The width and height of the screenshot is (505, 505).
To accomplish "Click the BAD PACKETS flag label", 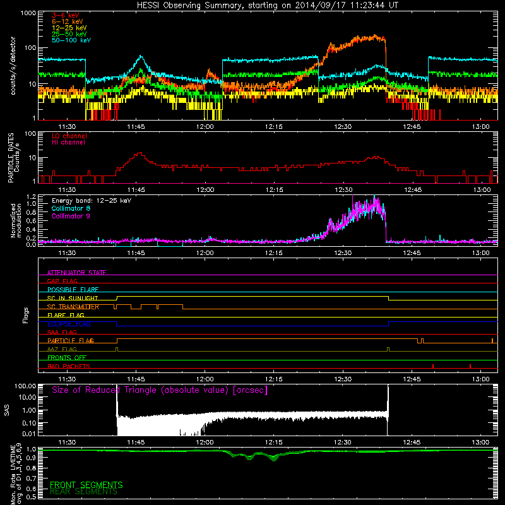I will coord(69,366).
